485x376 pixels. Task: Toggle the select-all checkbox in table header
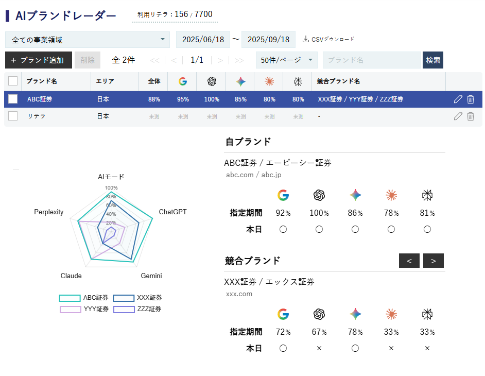tap(13, 81)
